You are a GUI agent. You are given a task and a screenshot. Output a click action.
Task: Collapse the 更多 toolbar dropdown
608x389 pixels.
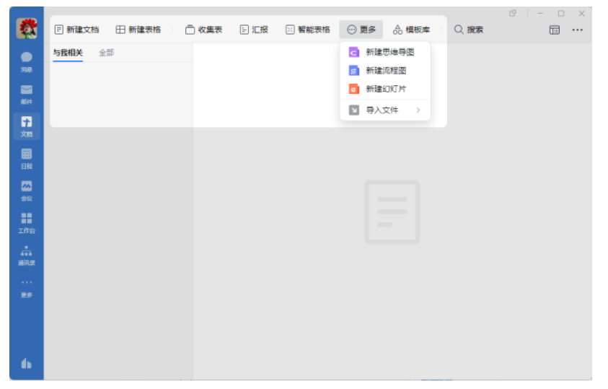[361, 30]
